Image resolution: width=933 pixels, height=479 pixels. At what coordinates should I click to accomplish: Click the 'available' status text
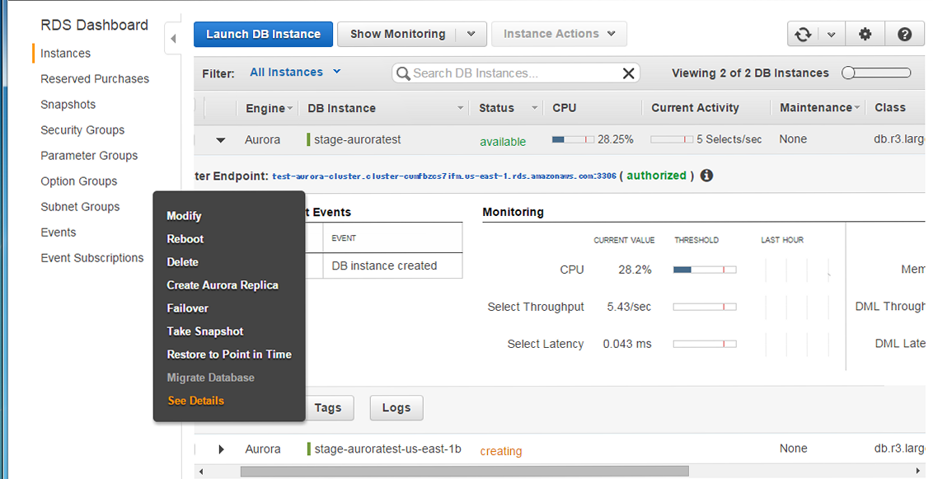pos(503,142)
